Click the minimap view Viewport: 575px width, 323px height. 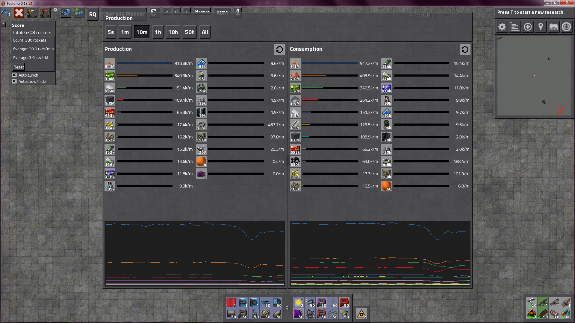pos(534,76)
